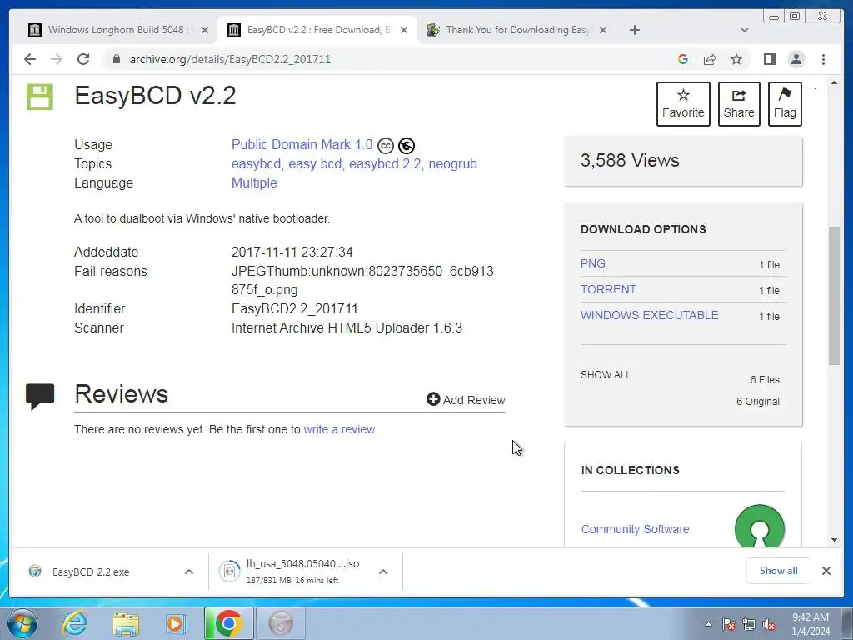
Task: Download the WINDOWS EXECUTABLE option
Action: click(x=649, y=315)
